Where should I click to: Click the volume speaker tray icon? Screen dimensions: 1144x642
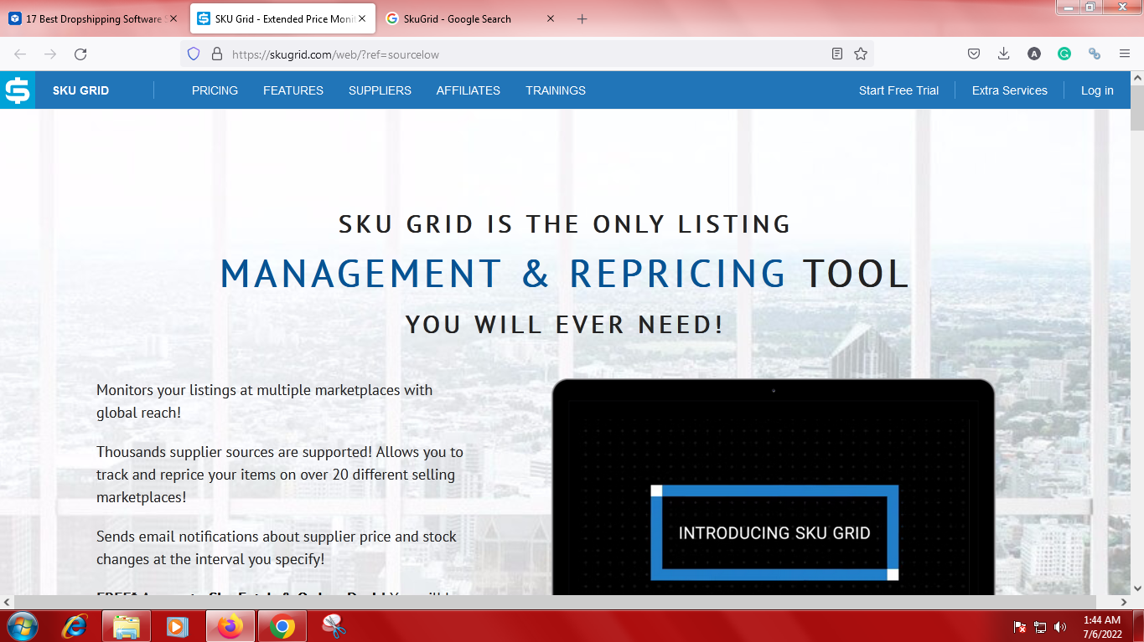[x=1060, y=626]
